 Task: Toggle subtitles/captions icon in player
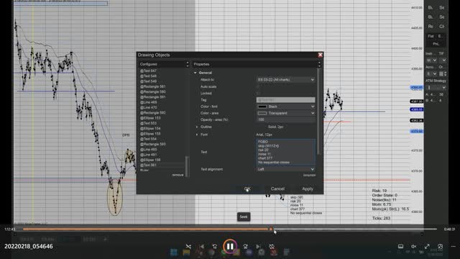coord(400,246)
